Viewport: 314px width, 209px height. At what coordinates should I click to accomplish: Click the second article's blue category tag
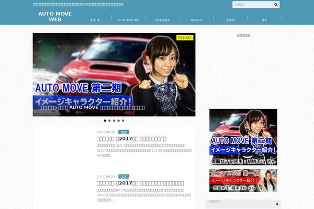coord(124,177)
